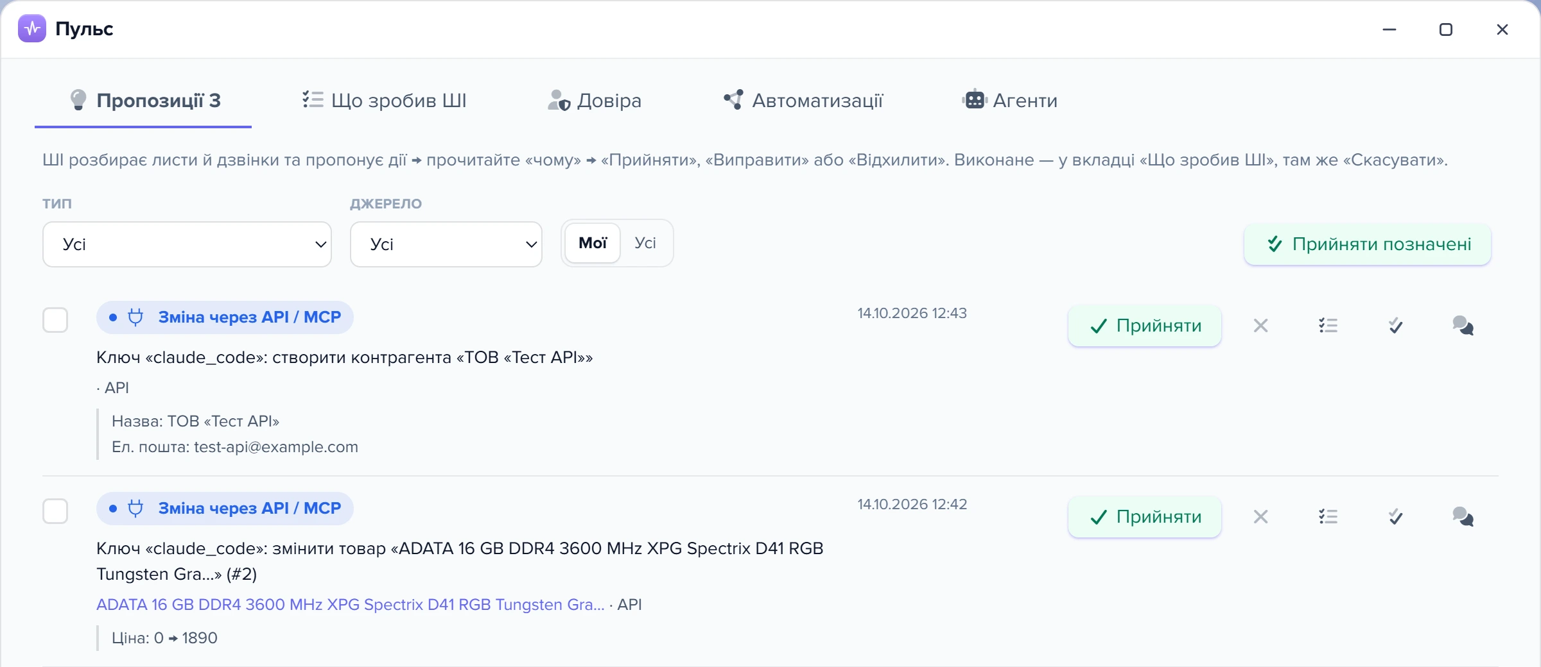The width and height of the screenshot is (1541, 667).
Task: Open checklist icon for the 12:43 proposal
Action: (x=1328, y=326)
